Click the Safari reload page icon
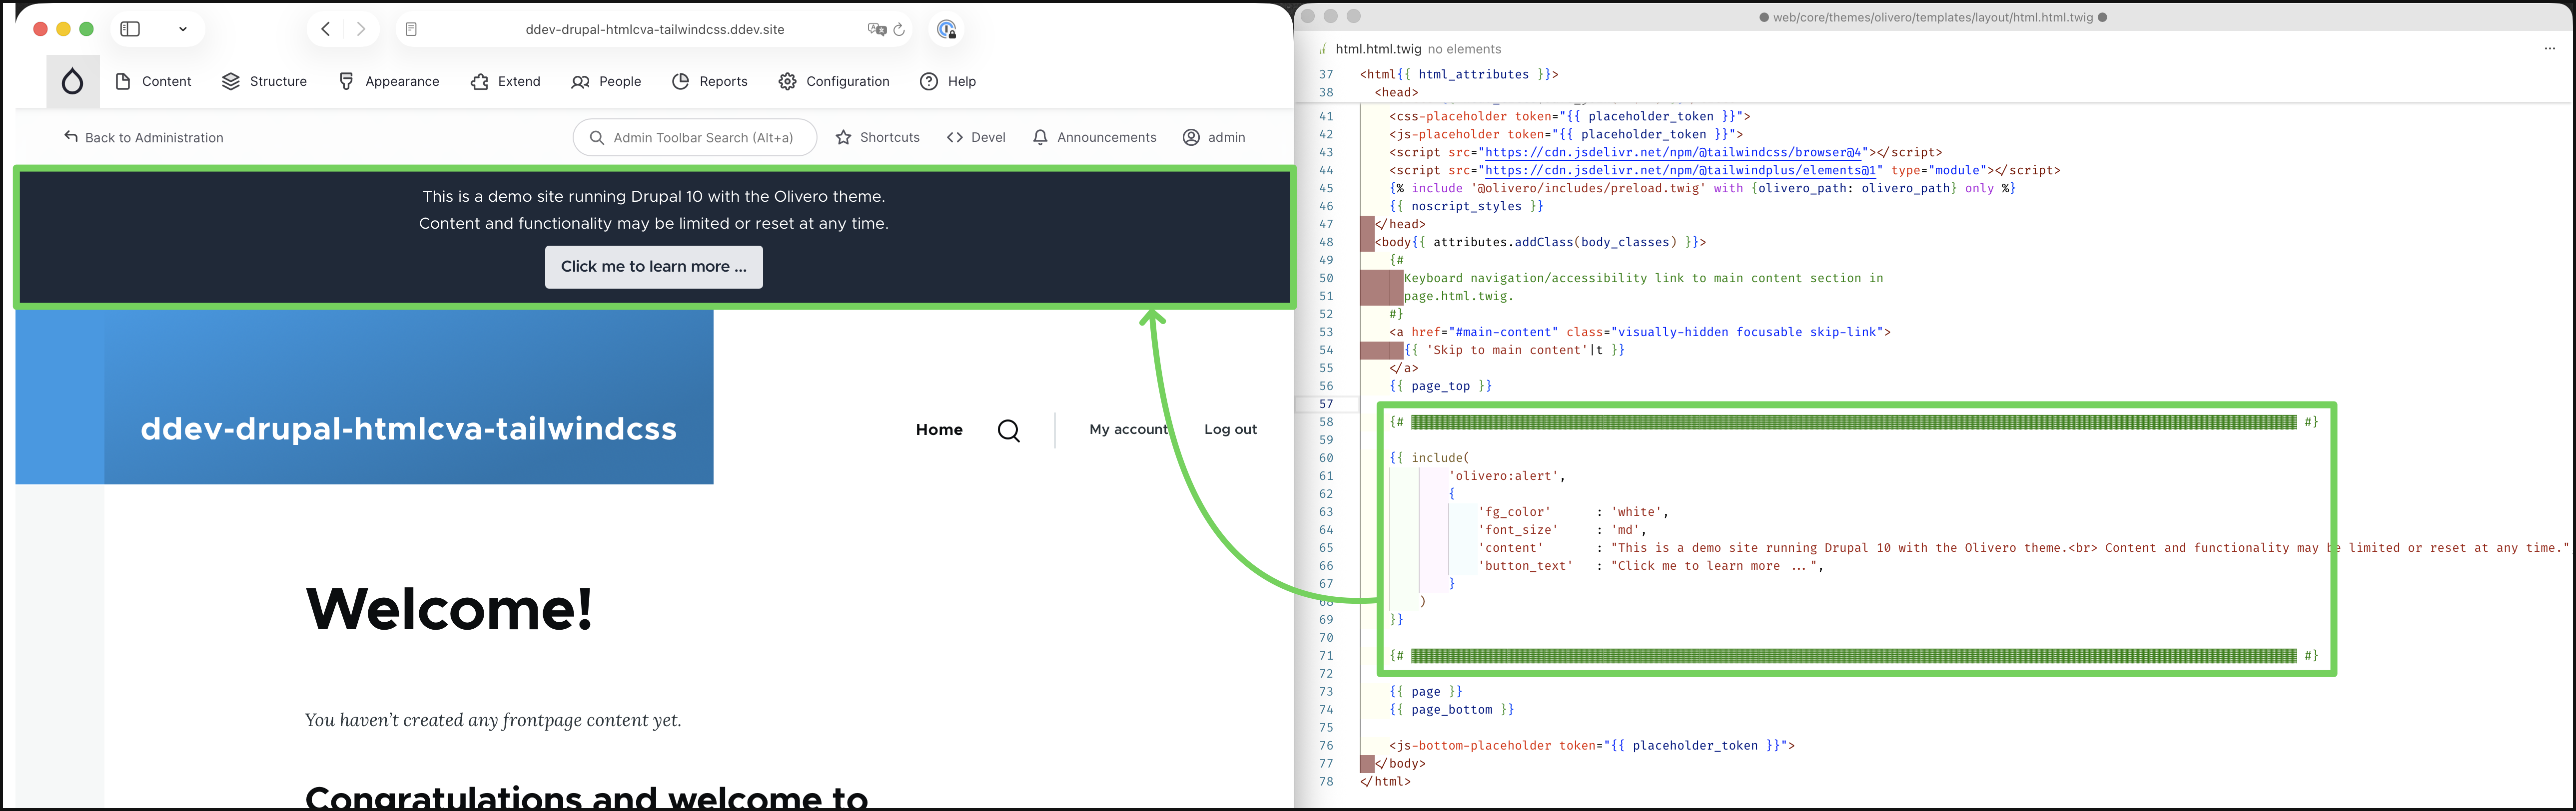 coord(899,30)
